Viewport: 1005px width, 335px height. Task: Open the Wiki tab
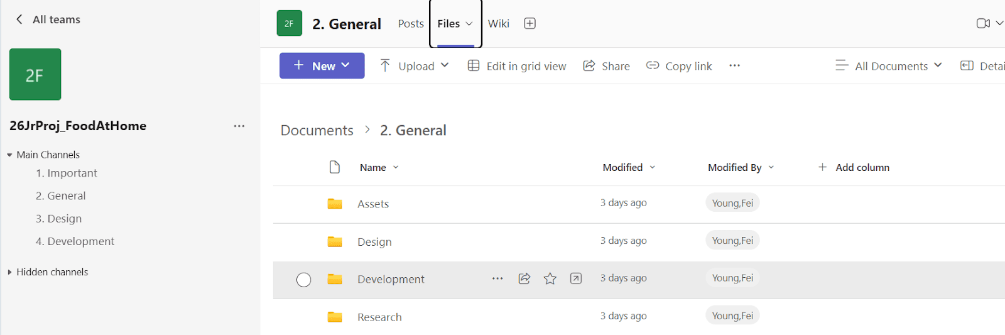pyautogui.click(x=498, y=24)
